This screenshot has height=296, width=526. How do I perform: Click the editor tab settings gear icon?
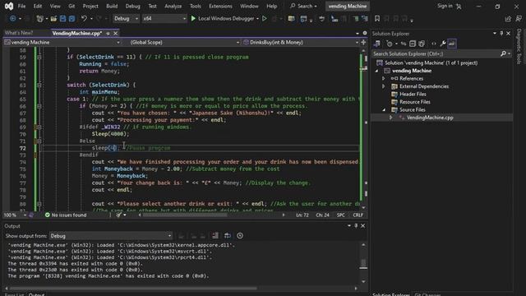pos(365,33)
